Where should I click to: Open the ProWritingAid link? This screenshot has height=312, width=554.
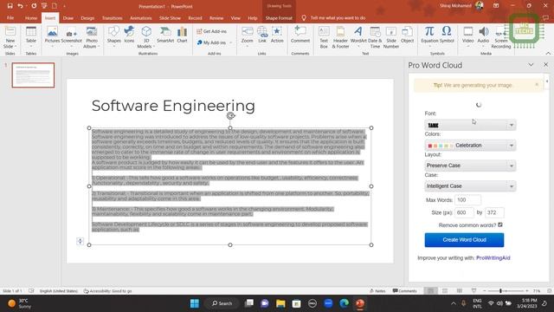pos(493,258)
